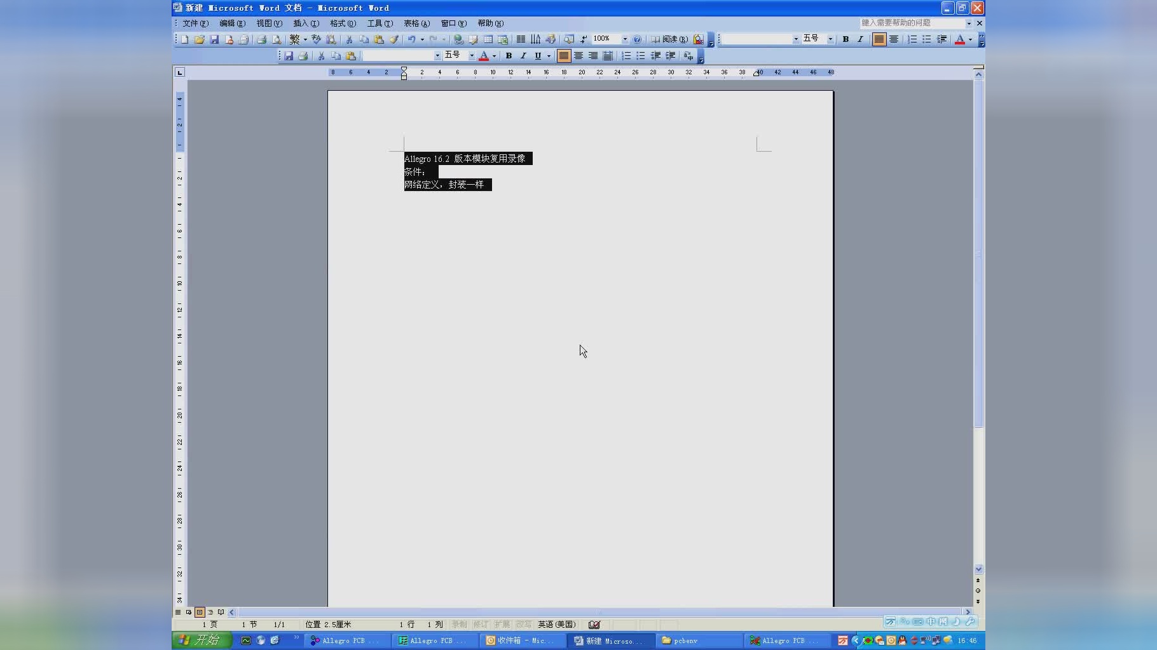Expand the dropdown beside the 繁 icon
The height and width of the screenshot is (650, 1157).
coord(305,39)
